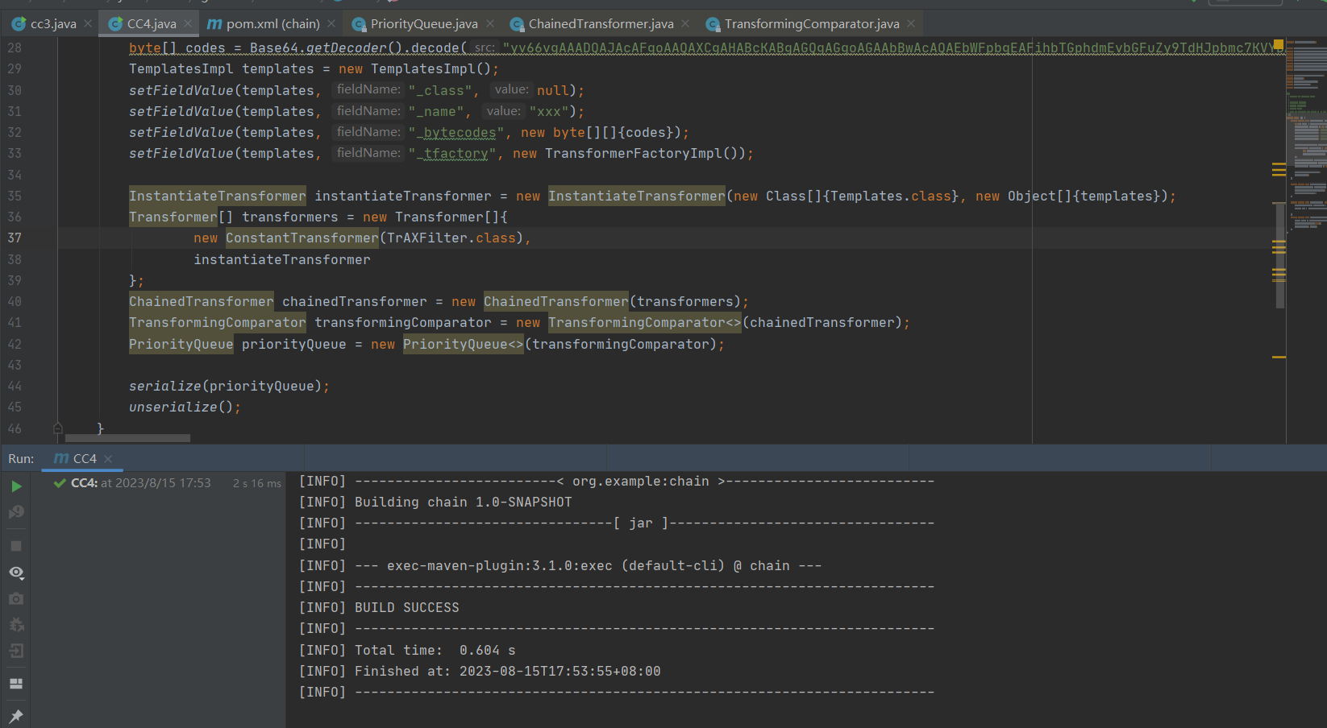Click the restore layout icon
The height and width of the screenshot is (728, 1327).
[16, 684]
